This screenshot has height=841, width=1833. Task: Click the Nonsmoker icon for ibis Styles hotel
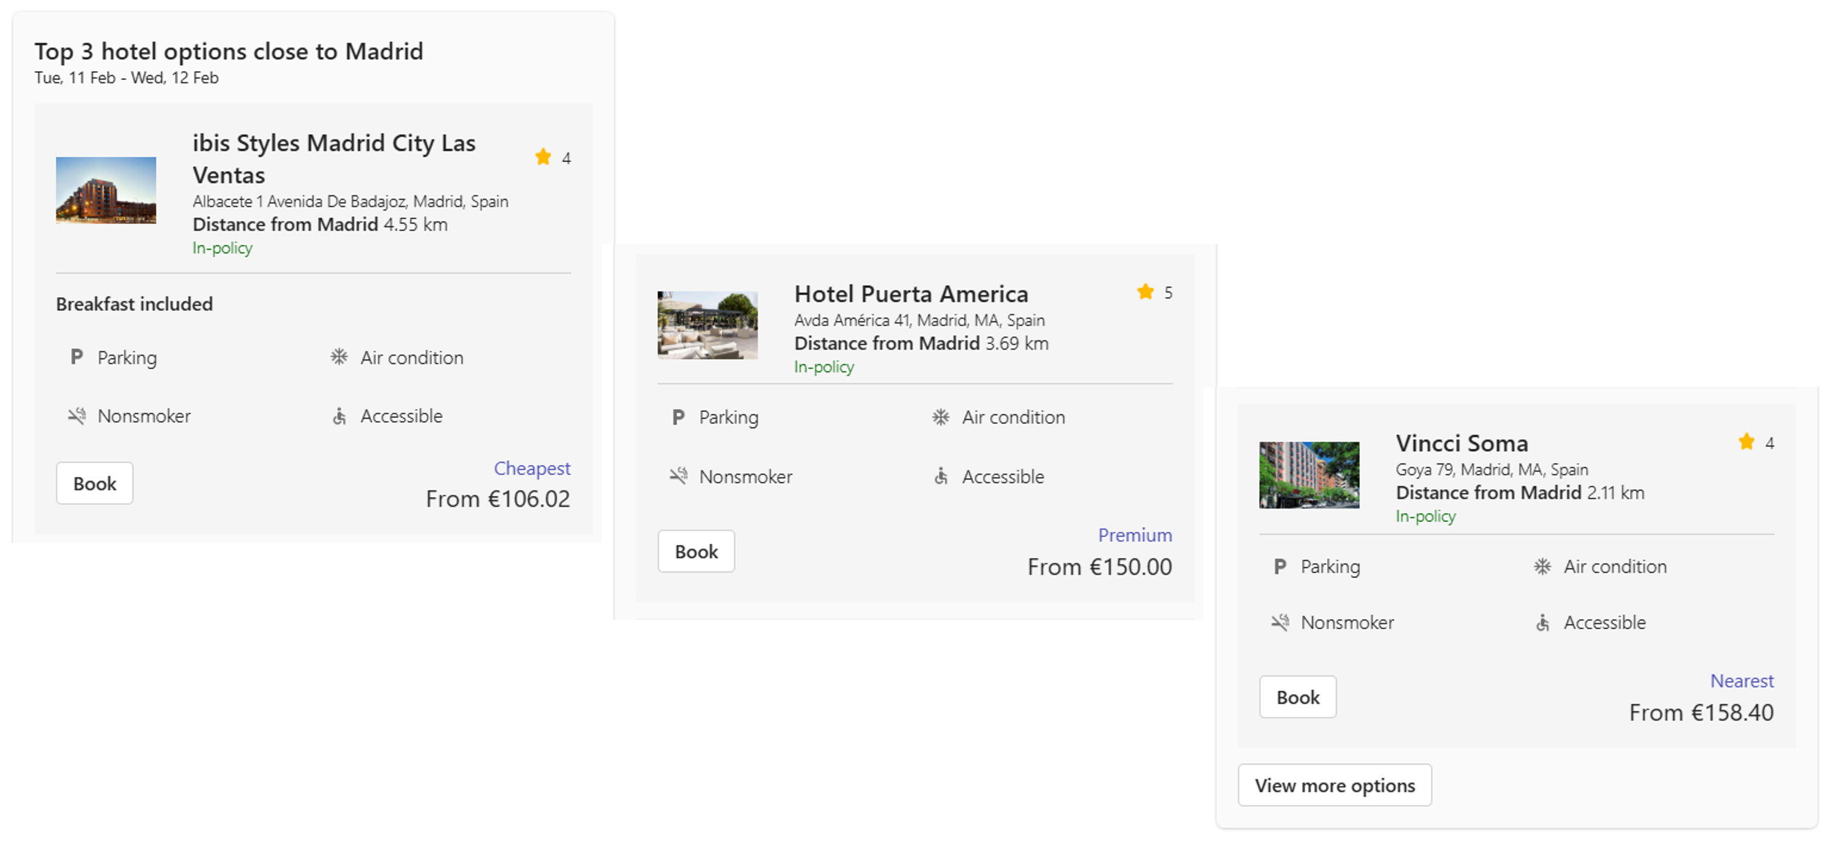point(77,416)
